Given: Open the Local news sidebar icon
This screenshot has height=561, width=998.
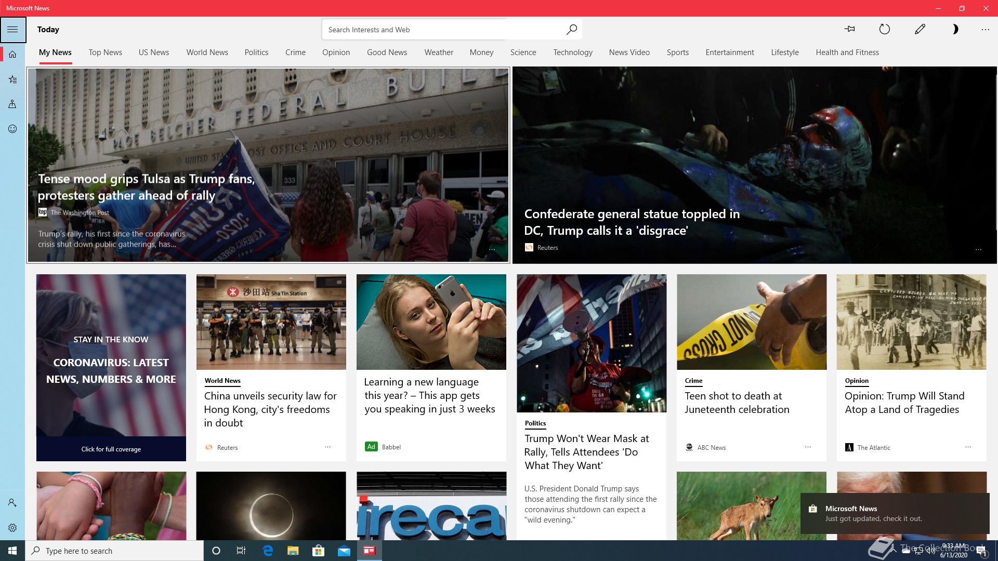Looking at the screenshot, I should 12,104.
